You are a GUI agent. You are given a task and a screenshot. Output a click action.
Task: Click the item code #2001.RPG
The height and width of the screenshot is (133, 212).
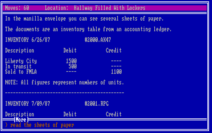(x=96, y=104)
